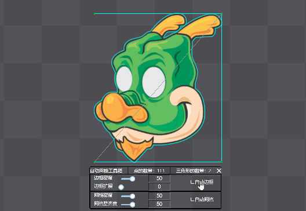
Task: Click the 网格整齐度 slider handle
Action: click(133, 205)
